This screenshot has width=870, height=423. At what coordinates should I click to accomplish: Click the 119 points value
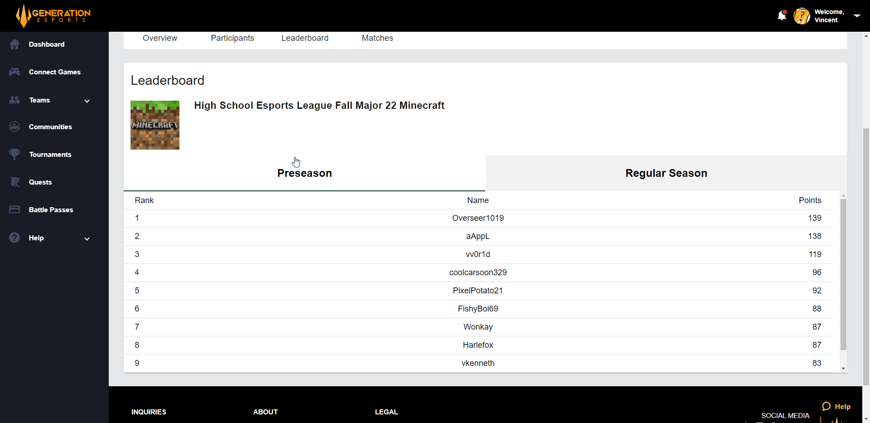click(815, 254)
